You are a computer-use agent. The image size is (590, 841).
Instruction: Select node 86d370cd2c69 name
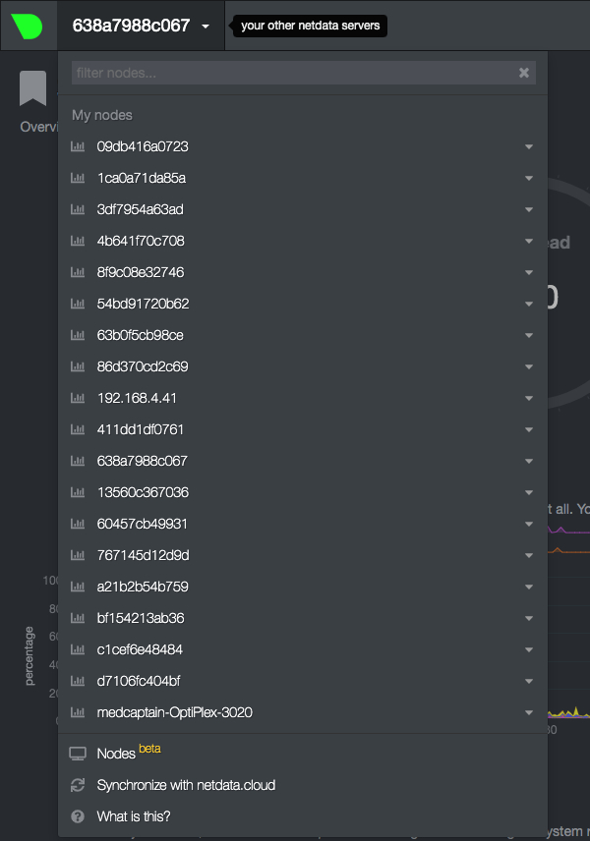pos(143,366)
